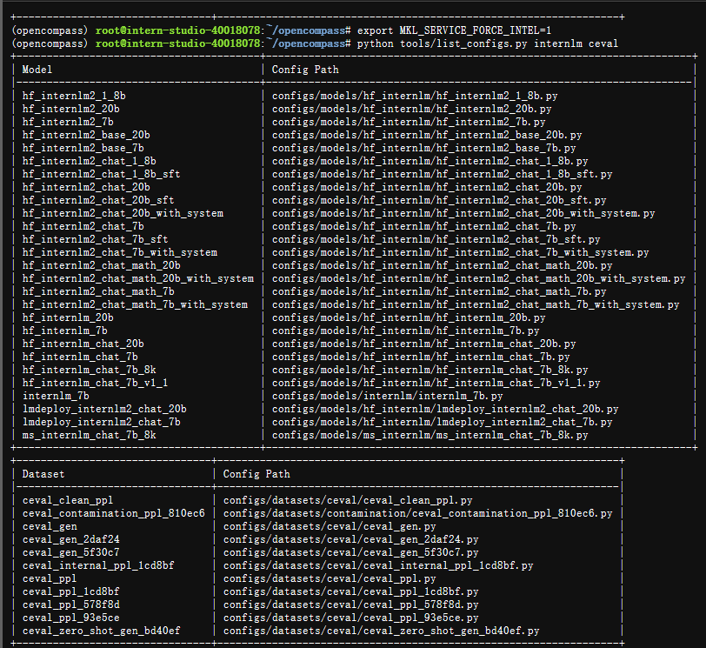
Task: Click ms_internlm_chat_7b_8k model name
Action: 90,435
